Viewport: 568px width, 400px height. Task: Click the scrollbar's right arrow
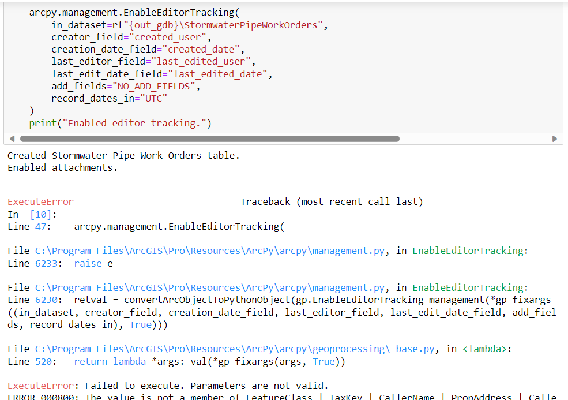pyautogui.click(x=555, y=139)
